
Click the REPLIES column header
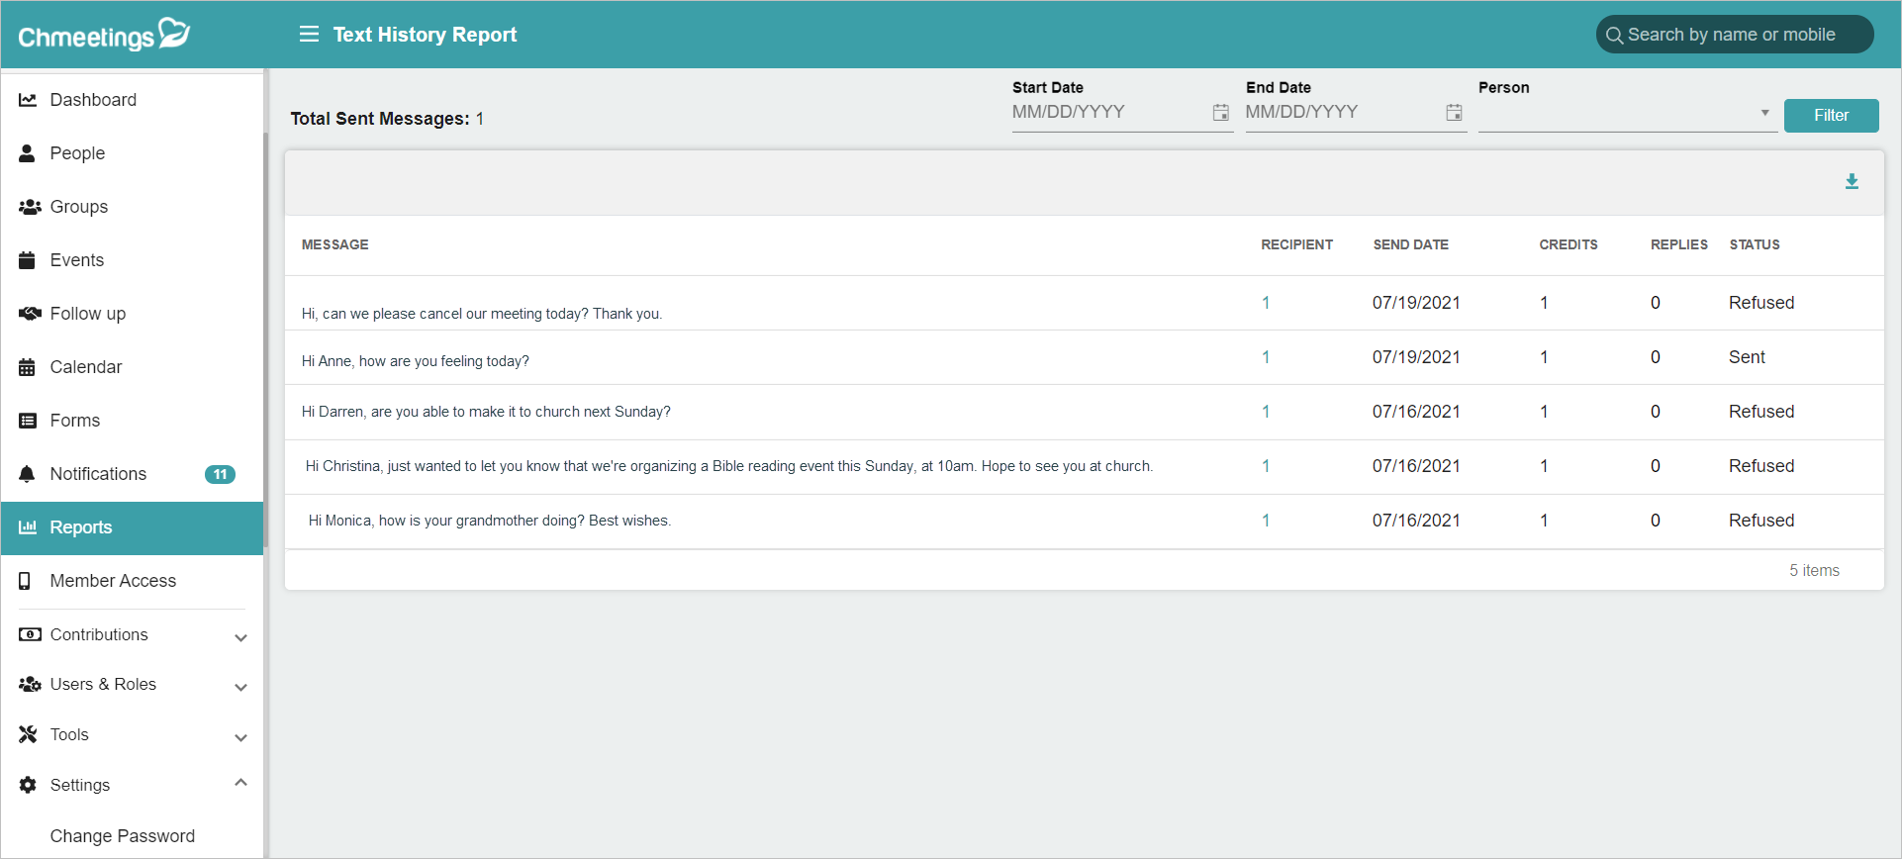point(1678,244)
